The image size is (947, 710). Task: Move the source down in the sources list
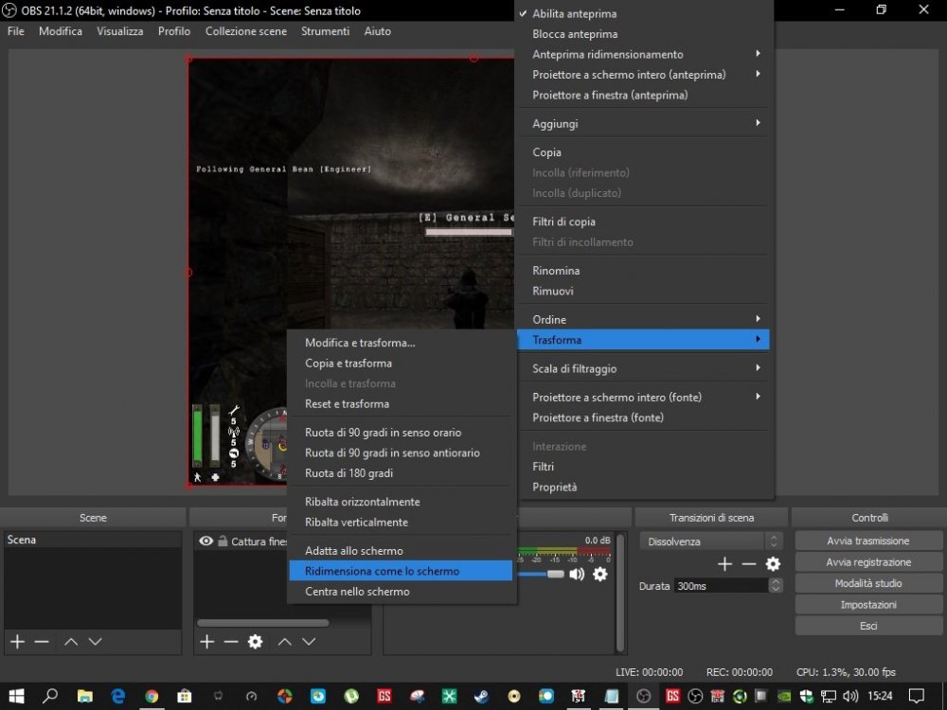(x=309, y=641)
